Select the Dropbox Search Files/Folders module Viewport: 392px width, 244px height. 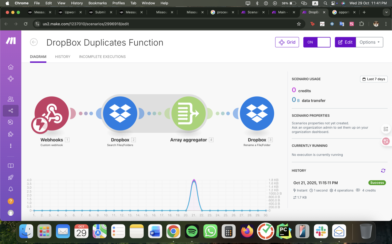pyautogui.click(x=120, y=114)
